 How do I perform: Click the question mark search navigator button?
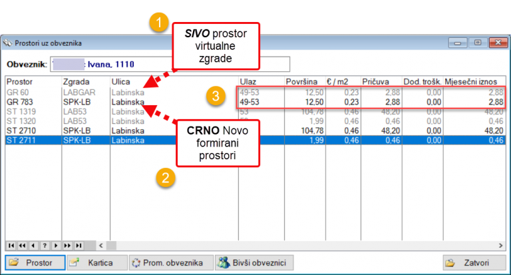click(45, 245)
